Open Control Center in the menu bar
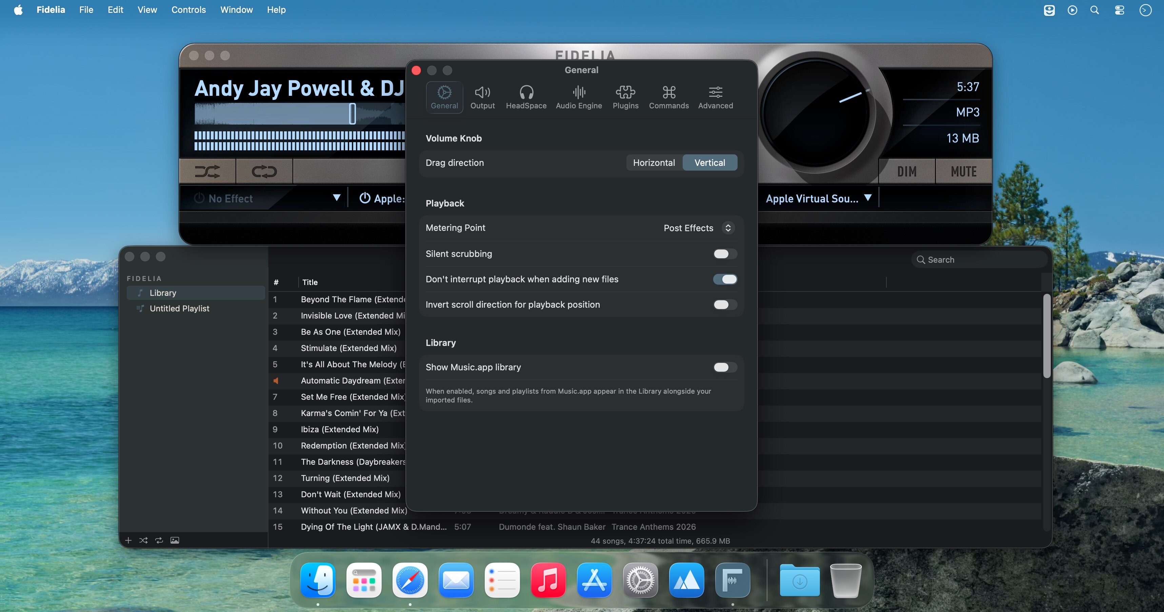The width and height of the screenshot is (1164, 612). [1119, 10]
